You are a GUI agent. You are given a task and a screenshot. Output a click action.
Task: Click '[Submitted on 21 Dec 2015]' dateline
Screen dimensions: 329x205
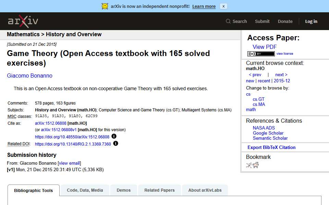point(32,44)
